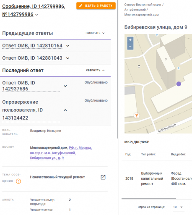This screenshot has height=215, width=192.
Task: Expand Ответ ОИВ, ID 142810164
Action: click(67, 46)
